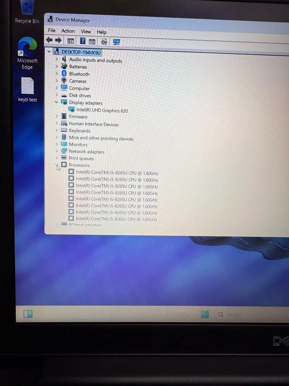
Task: Click the Device Manager window title bar
Action: point(167,21)
